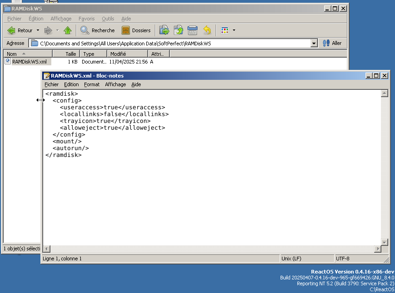Maximize the RAMDiskWS Explorer window

[x=335, y=9]
